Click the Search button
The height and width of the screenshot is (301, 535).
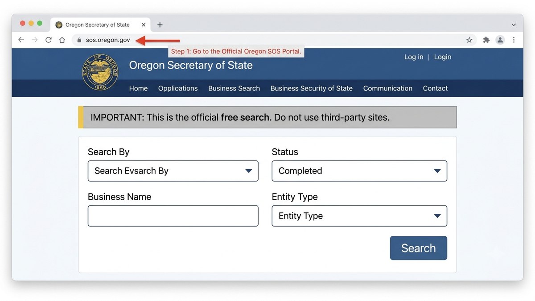(x=418, y=248)
